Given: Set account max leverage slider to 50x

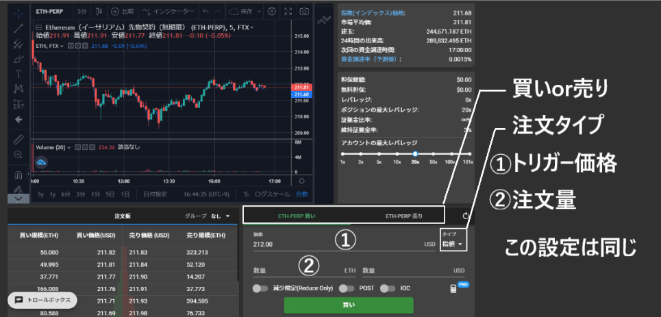Looking at the screenshot, I should [x=433, y=154].
